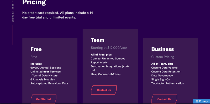The image size is (210, 104).
Task: Click '1 Year of Data History' line
Action: point(44,76)
